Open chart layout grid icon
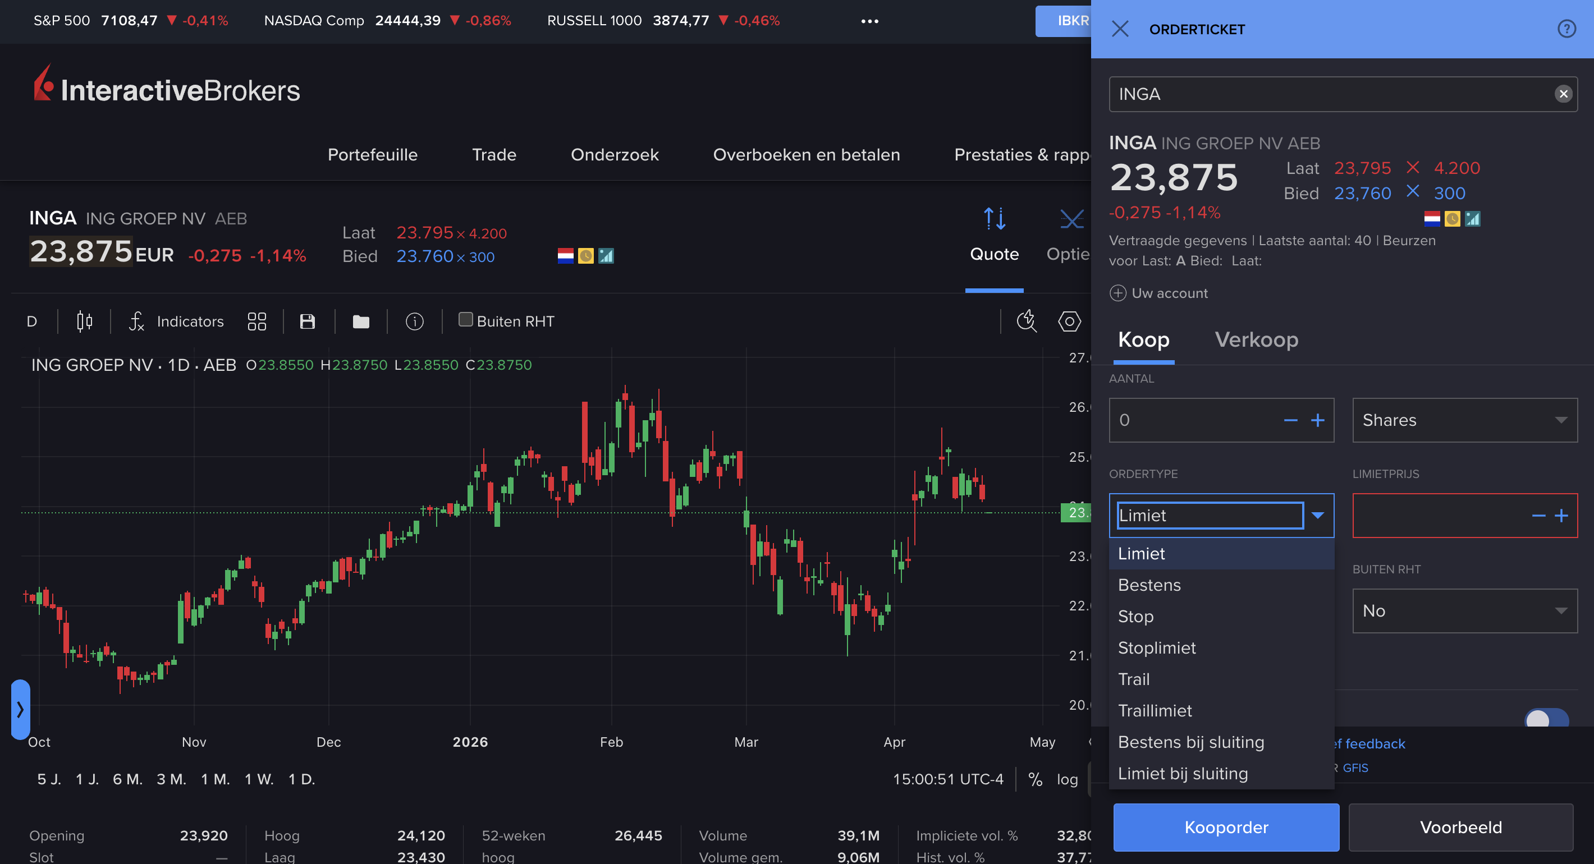The width and height of the screenshot is (1594, 864). 257,321
